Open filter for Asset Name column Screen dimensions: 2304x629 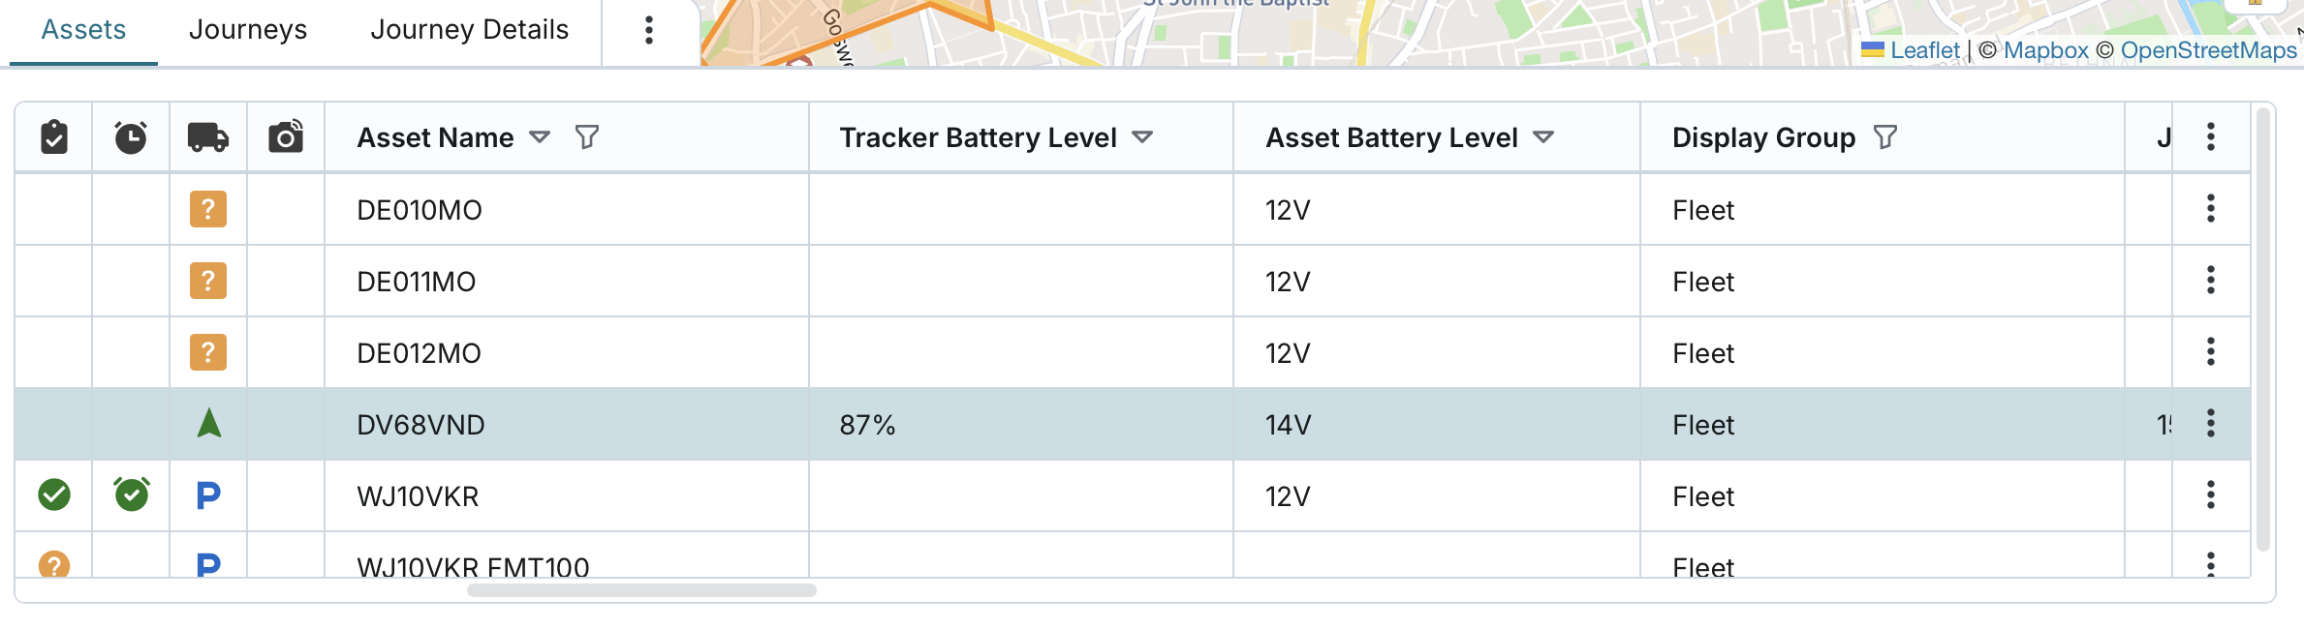586,137
